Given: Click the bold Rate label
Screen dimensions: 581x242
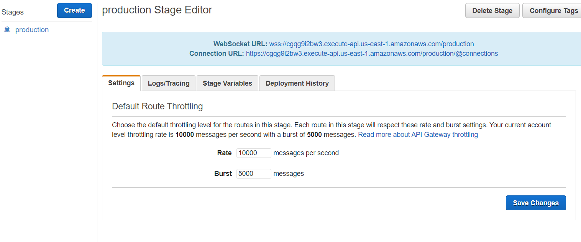Looking at the screenshot, I should [x=224, y=153].
